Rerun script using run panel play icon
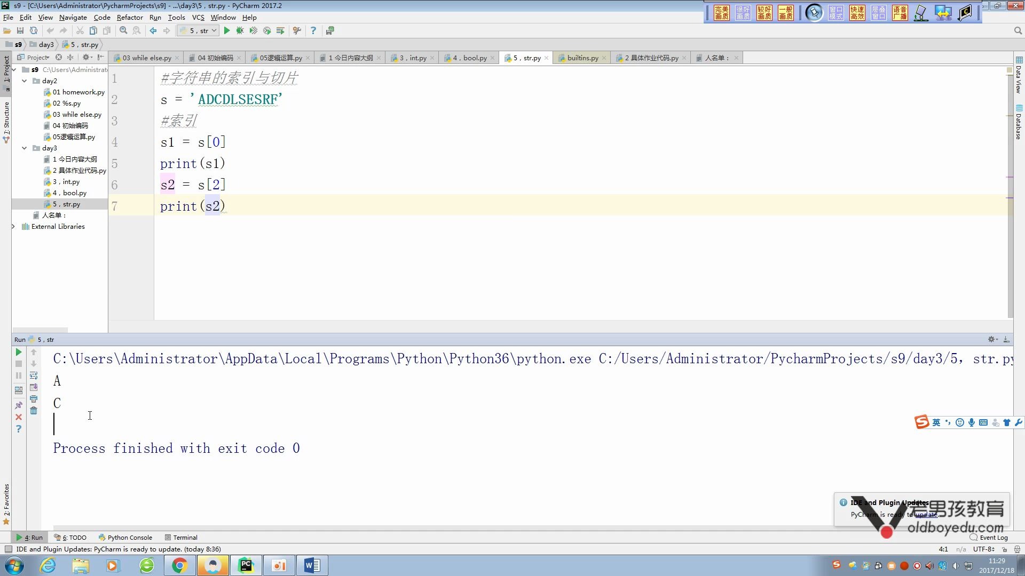The image size is (1025, 576). [19, 352]
